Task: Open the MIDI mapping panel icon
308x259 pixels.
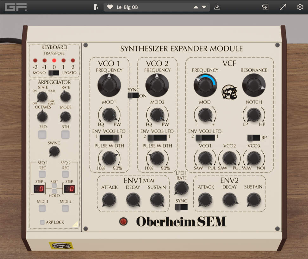Action: click(265, 7)
